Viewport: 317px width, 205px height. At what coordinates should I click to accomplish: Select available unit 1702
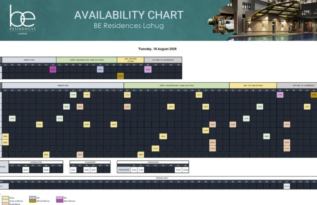pos(127,95)
